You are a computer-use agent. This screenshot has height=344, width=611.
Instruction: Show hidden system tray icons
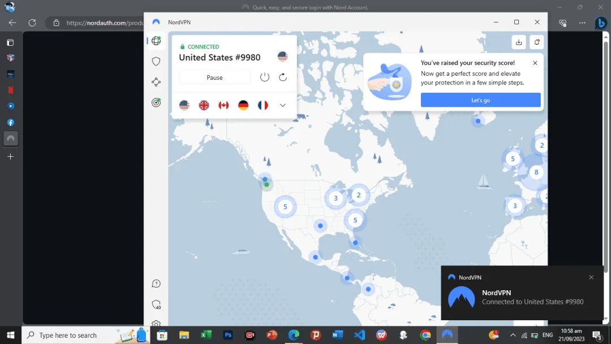513,335
